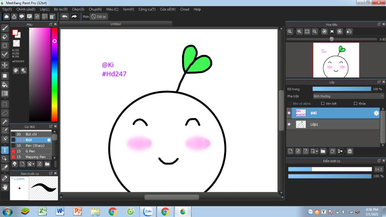Select the Eyedropper tool
This screenshot has height=217, width=386.
coord(5,178)
